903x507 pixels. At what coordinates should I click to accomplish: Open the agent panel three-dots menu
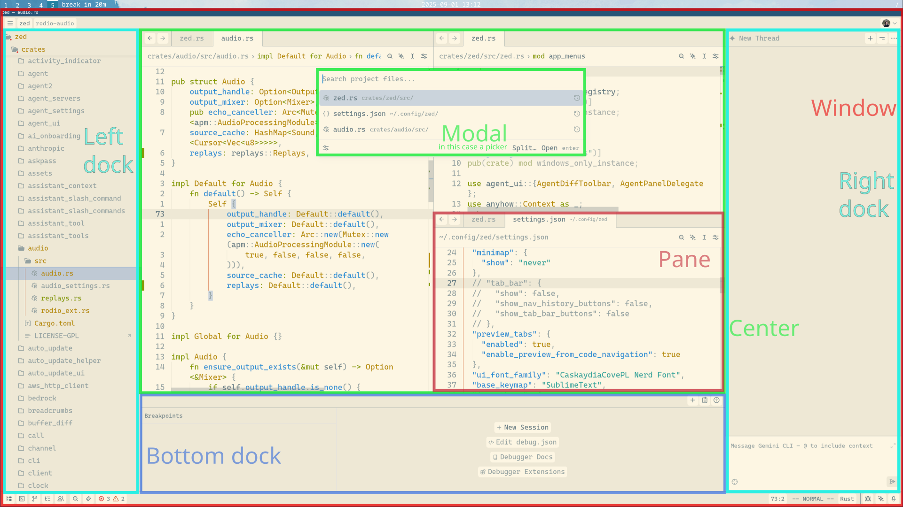point(894,38)
